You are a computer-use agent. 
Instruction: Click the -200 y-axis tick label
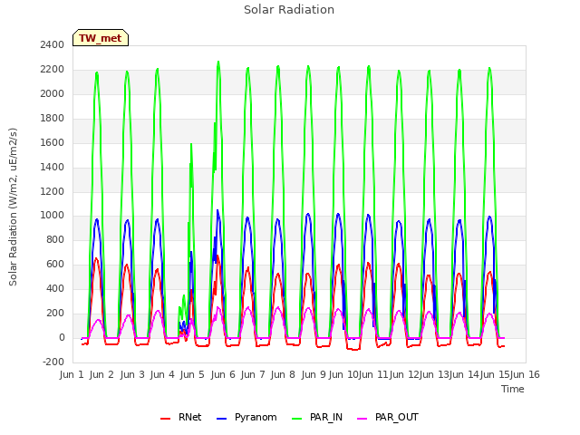(x=53, y=362)
